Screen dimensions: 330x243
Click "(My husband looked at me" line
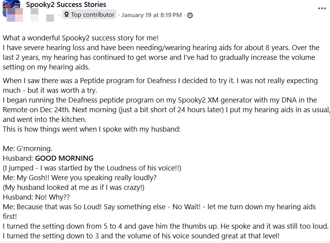click(74, 187)
